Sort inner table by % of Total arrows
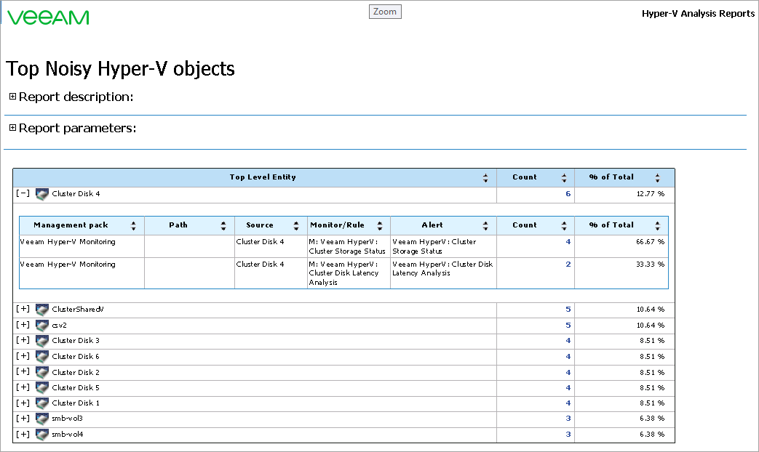Image resolution: width=759 pixels, height=452 pixels. pyautogui.click(x=657, y=226)
